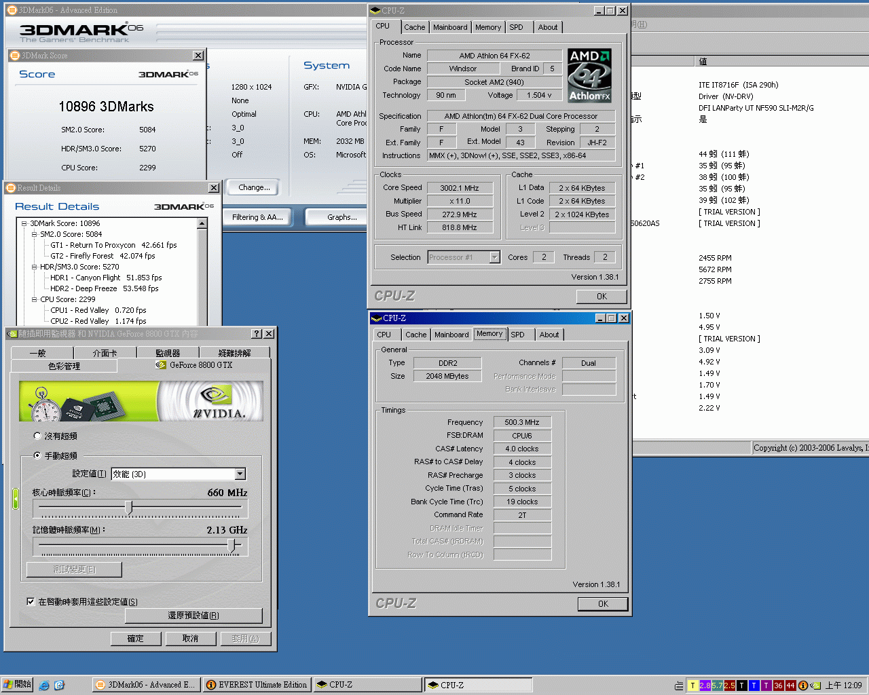Click the help question mark button in NVIDIA dialog
Screen dimensions: 869x695
(x=257, y=334)
